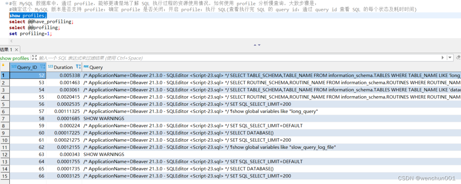This screenshot has height=184, width=461.
Task: Collapse the editor using the up arrow splitter
Action: [x=255, y=45]
